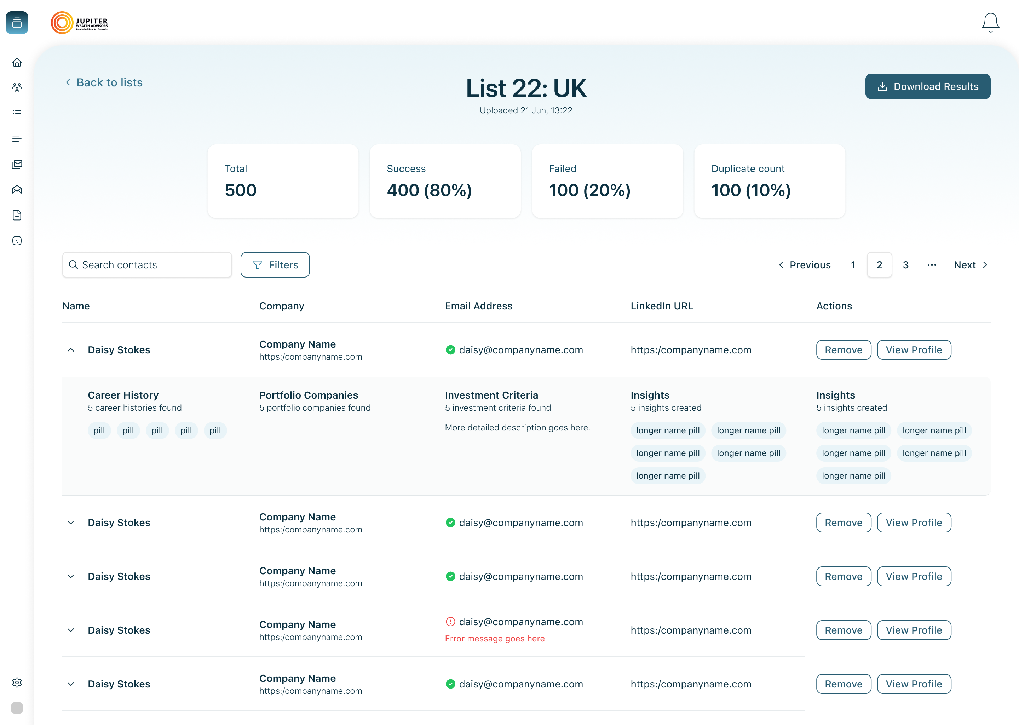Remove the second Daisy Stokes row

tap(843, 522)
